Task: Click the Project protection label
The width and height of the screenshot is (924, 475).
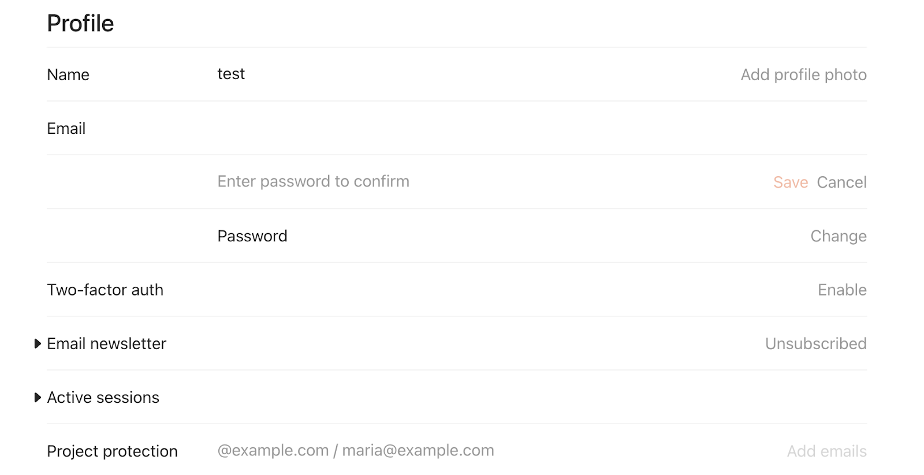Action: coord(112,451)
